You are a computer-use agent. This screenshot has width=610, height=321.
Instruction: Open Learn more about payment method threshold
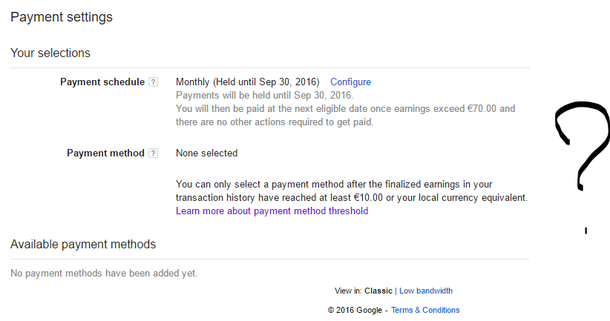272,211
